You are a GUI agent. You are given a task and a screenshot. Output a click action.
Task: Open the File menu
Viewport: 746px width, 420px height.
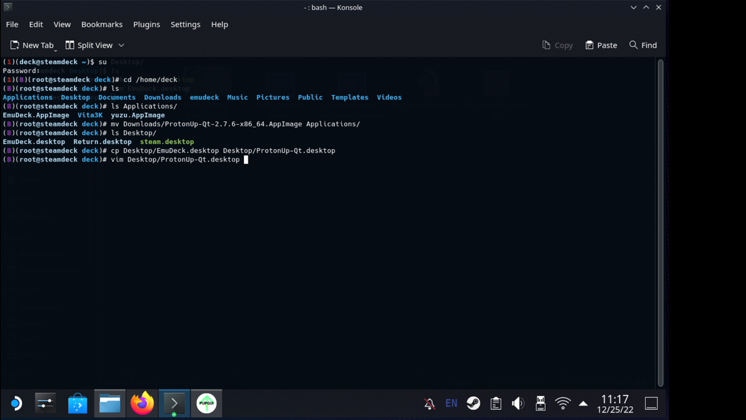[x=12, y=24]
